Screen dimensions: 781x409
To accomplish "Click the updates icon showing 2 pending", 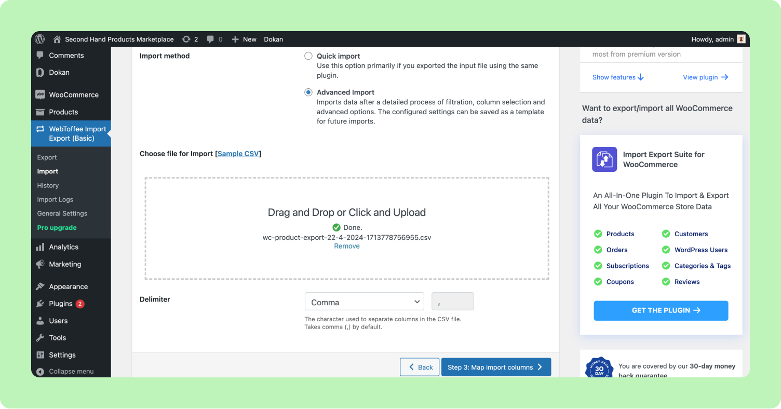I will click(x=186, y=39).
